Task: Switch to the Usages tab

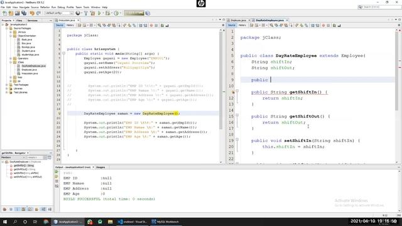Action: click(100, 168)
